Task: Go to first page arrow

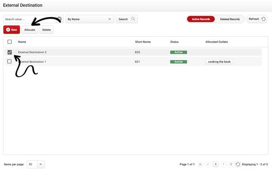Action: 200,164
